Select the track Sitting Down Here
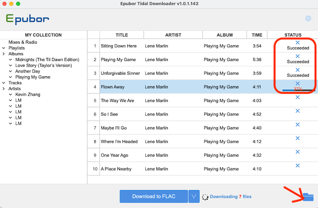This screenshot has width=318, height=208. click(118, 46)
